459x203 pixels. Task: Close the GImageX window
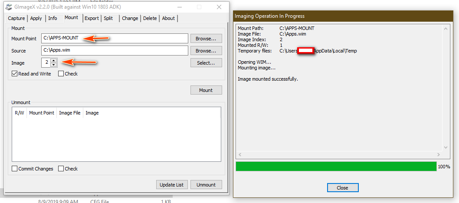tap(219, 7)
